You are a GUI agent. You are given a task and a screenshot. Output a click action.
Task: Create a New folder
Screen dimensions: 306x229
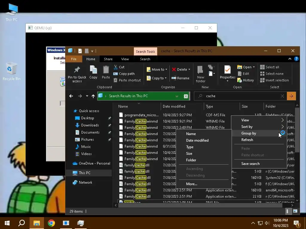click(x=201, y=74)
